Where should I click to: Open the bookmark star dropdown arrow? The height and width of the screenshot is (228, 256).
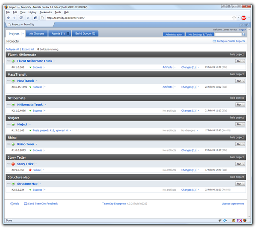[238, 18]
